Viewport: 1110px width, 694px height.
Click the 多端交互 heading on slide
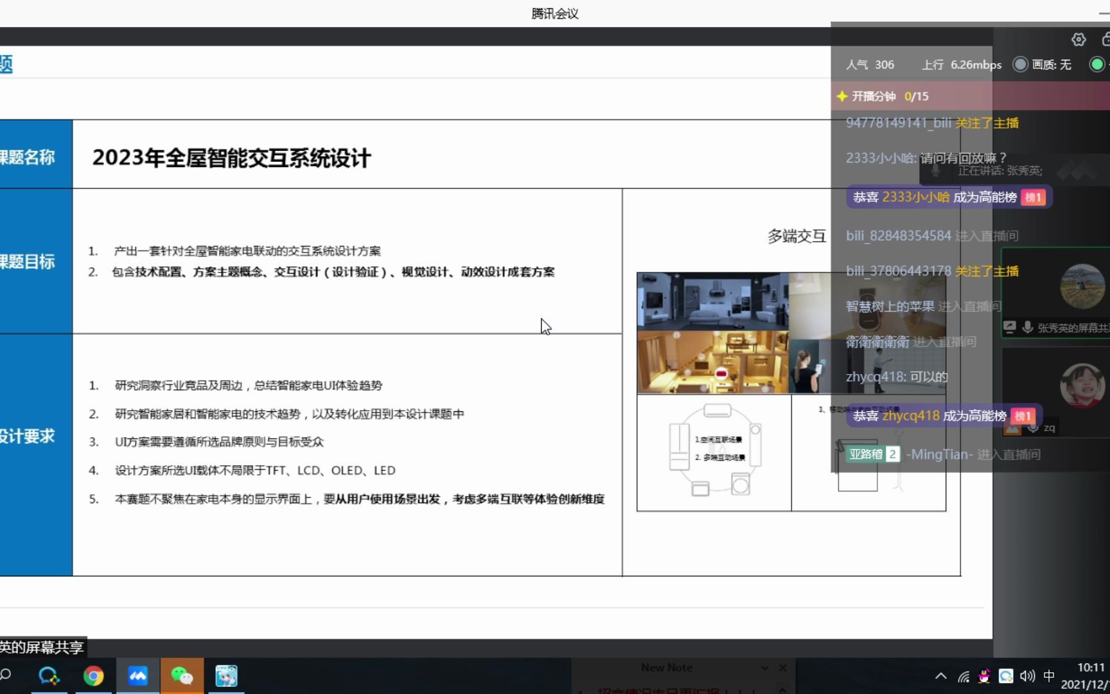(797, 236)
